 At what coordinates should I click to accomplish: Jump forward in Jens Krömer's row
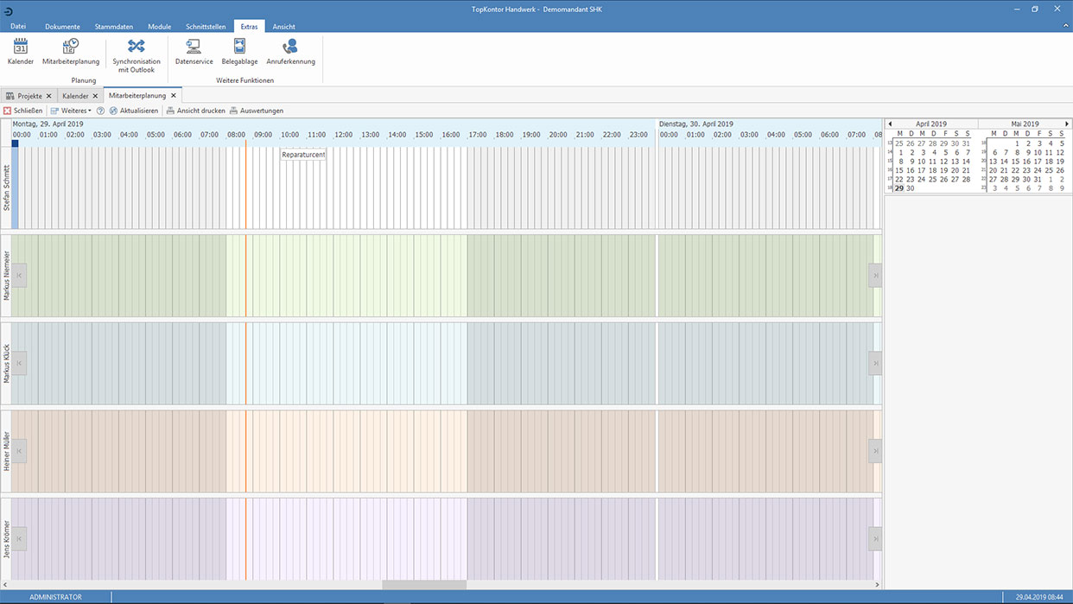pyautogui.click(x=874, y=538)
